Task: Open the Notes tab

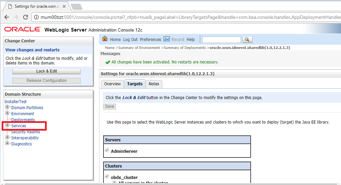Action: tap(154, 84)
